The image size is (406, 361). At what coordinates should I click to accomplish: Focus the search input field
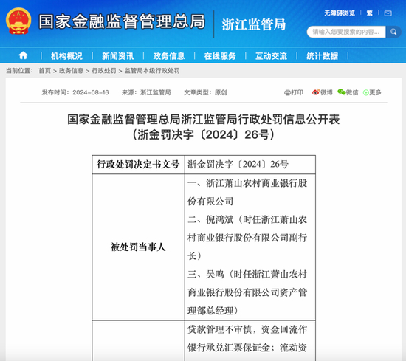click(x=346, y=32)
